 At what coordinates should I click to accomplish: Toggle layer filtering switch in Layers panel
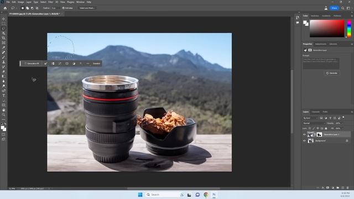point(343,118)
